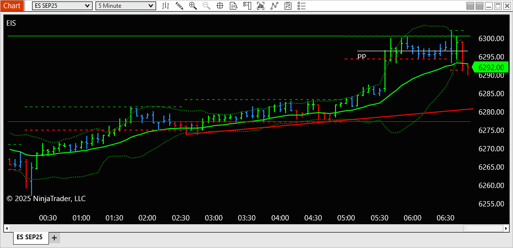The height and width of the screenshot is (248, 513).
Task: Click the 6295.00 price axis label
Action: (x=491, y=57)
